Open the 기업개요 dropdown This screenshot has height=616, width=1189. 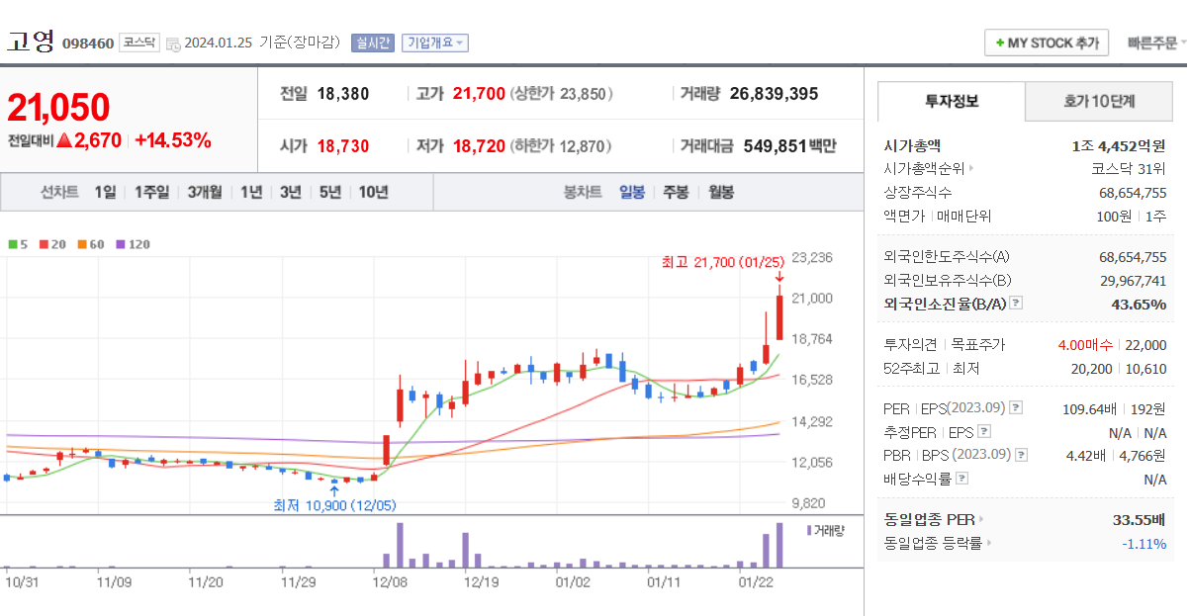436,43
